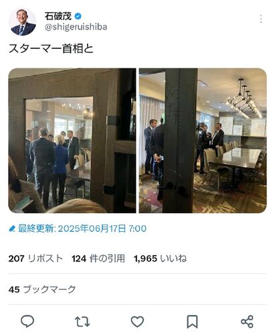This screenshot has height=335, width=275.
Task: Open 石破茂 profile avatar
Action: click(23, 22)
